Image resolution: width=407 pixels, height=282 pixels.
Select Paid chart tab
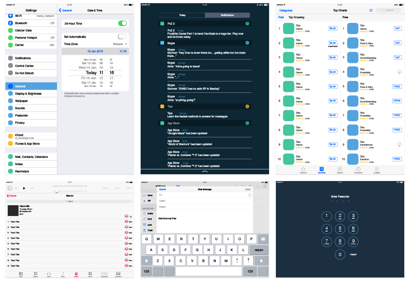coord(281,17)
